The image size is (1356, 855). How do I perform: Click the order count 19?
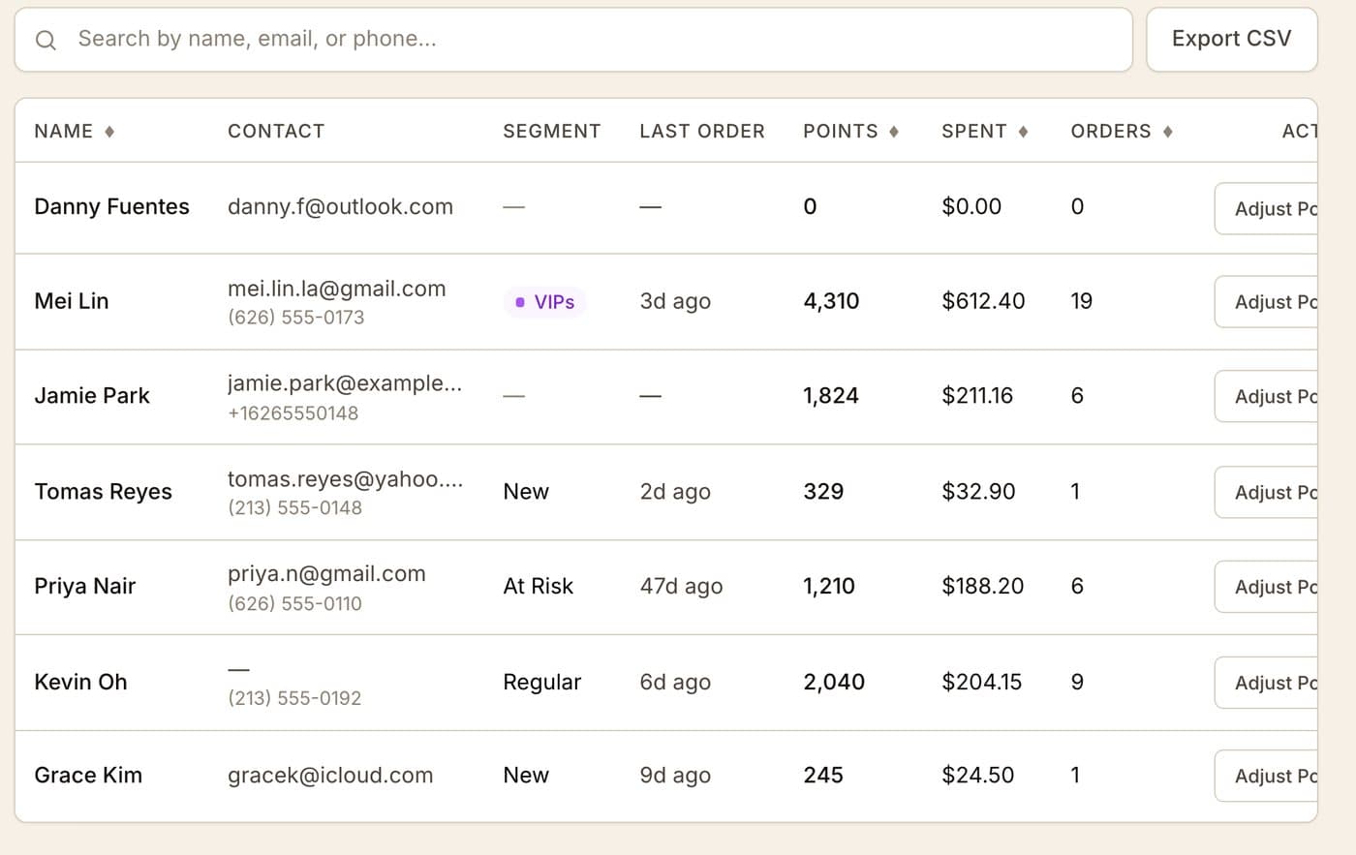pyautogui.click(x=1081, y=301)
